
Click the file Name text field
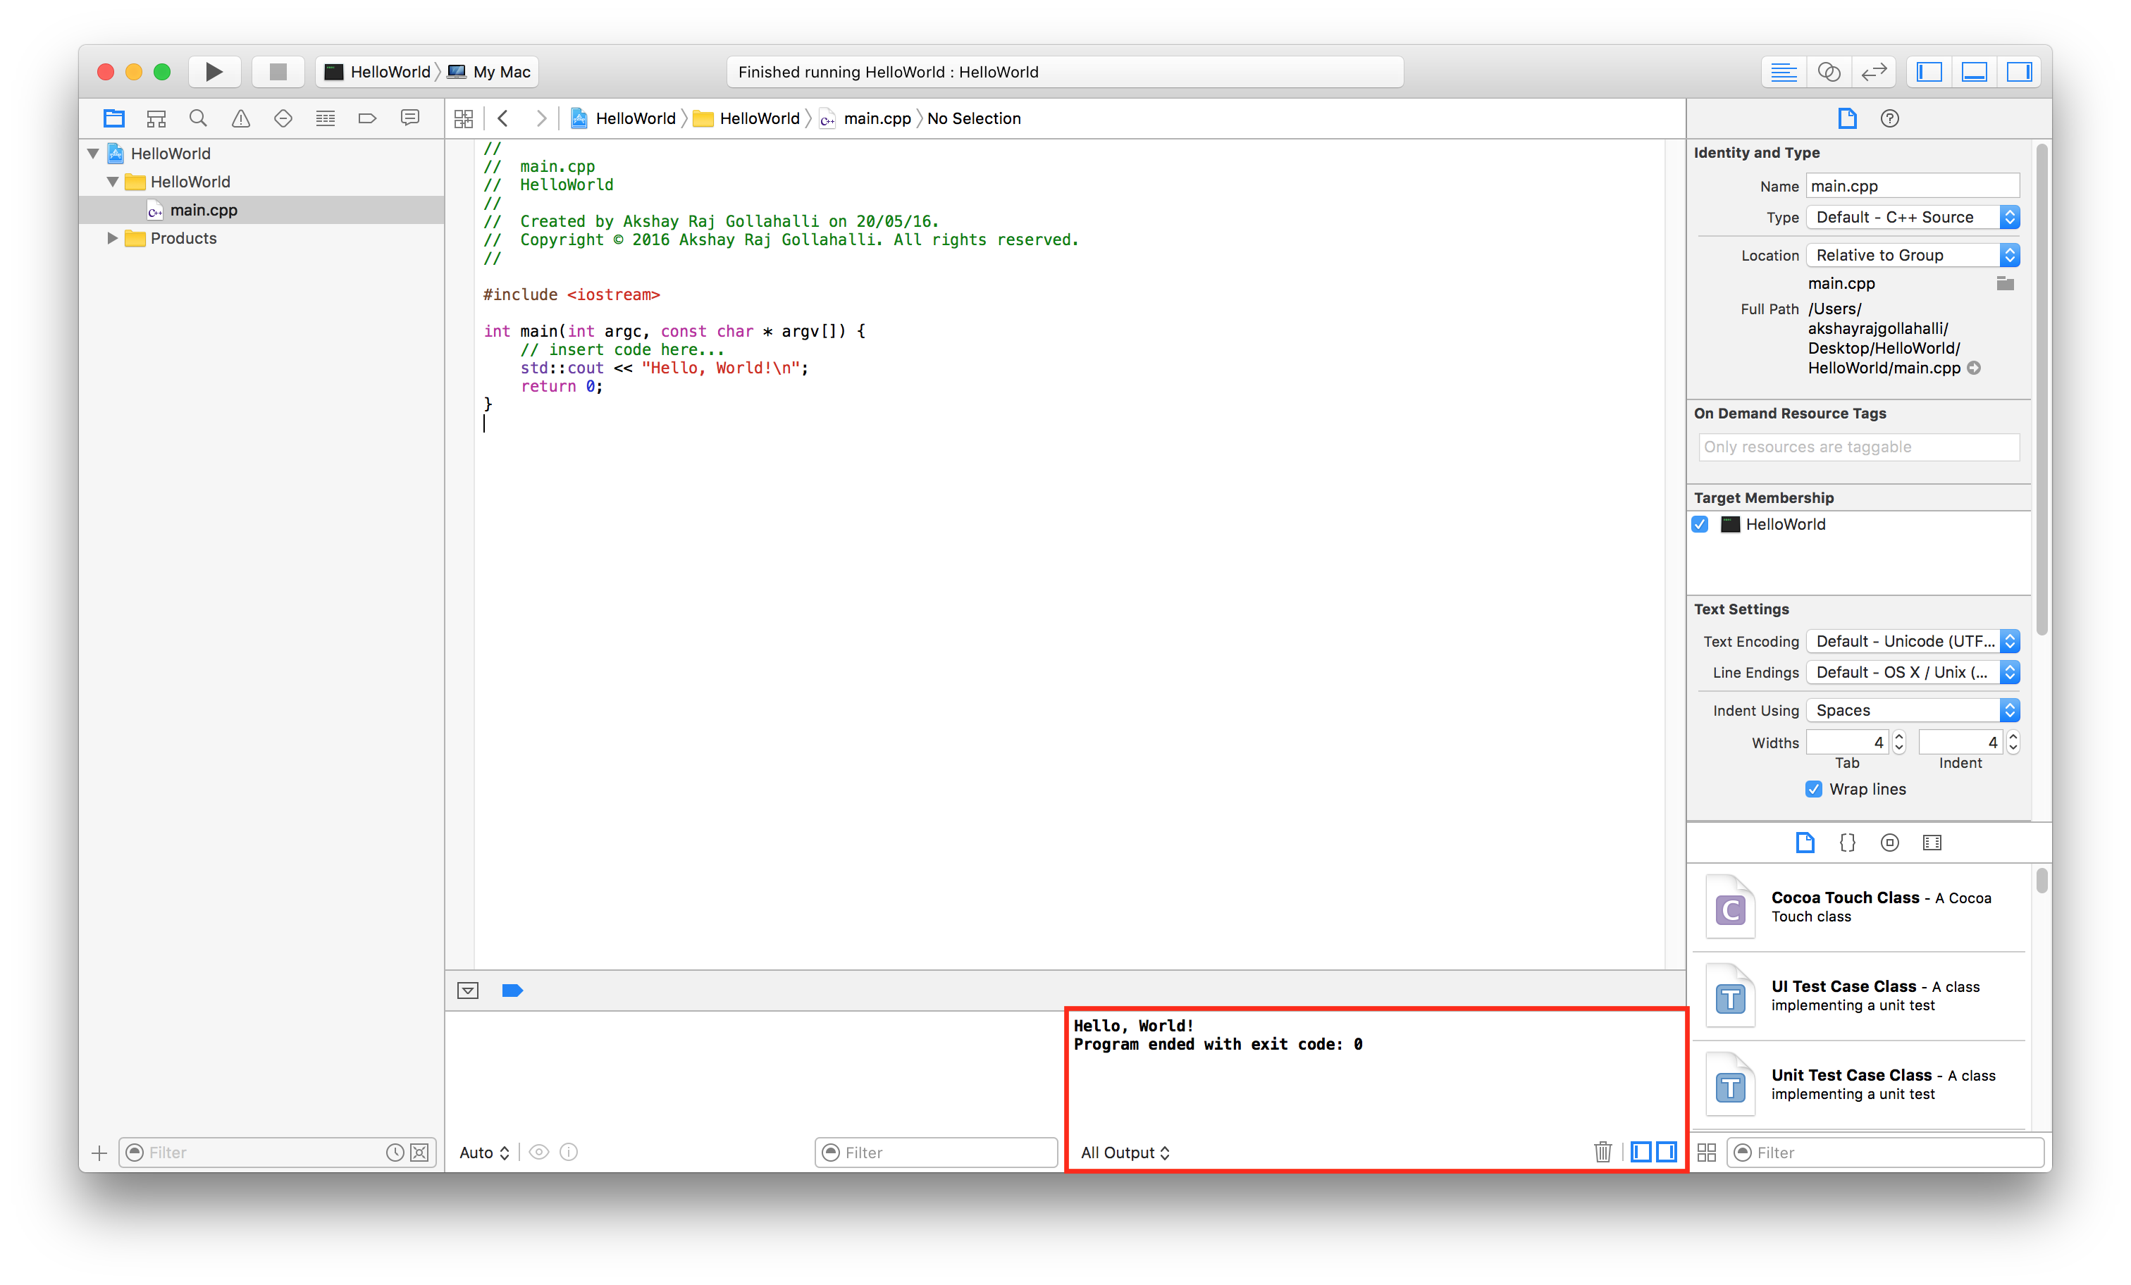click(1913, 186)
